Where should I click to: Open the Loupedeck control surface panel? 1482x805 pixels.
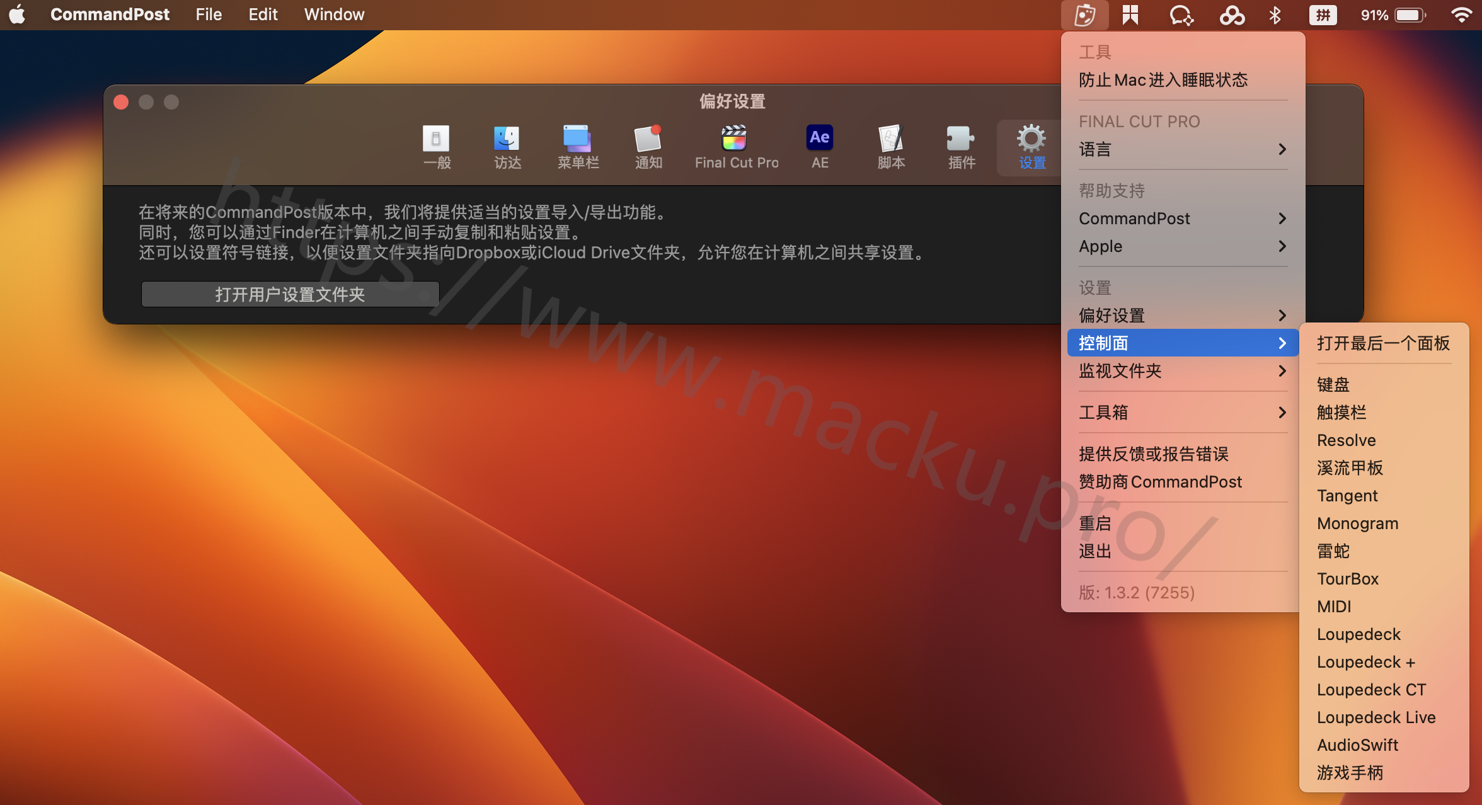(1384, 634)
